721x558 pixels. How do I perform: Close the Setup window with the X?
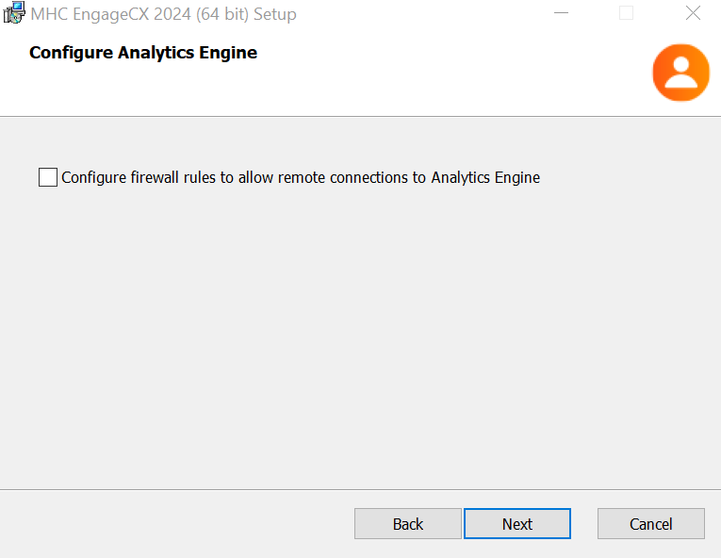tap(693, 13)
